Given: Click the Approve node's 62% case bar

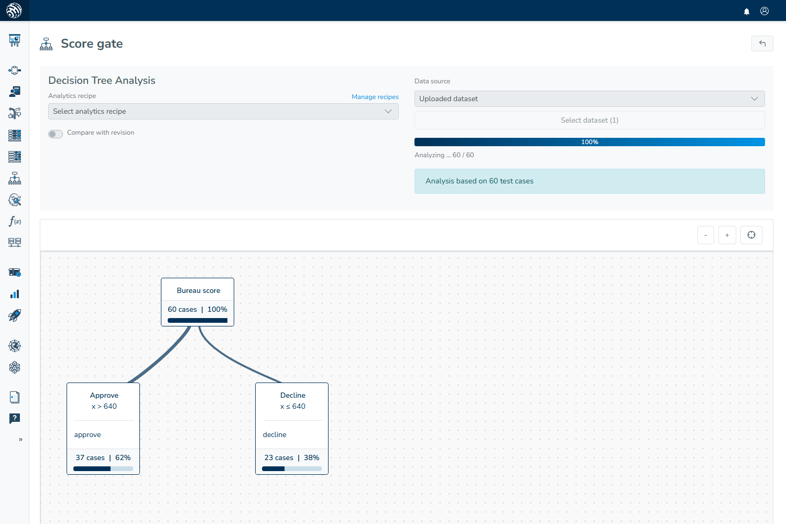Looking at the screenshot, I should 103,469.
